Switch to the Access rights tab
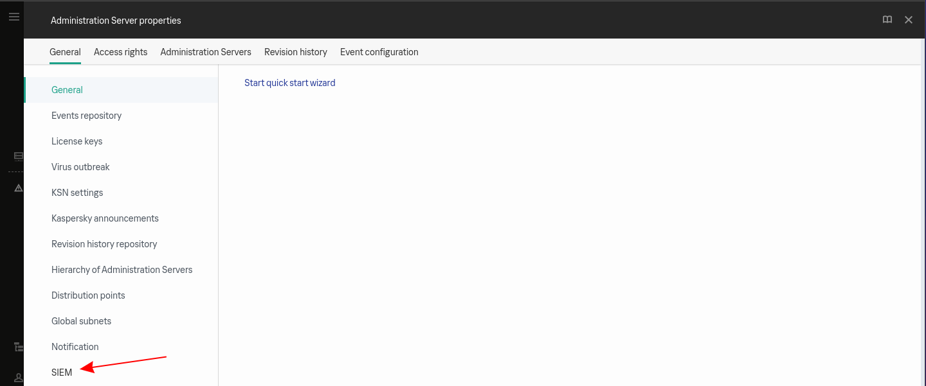 [x=120, y=52]
